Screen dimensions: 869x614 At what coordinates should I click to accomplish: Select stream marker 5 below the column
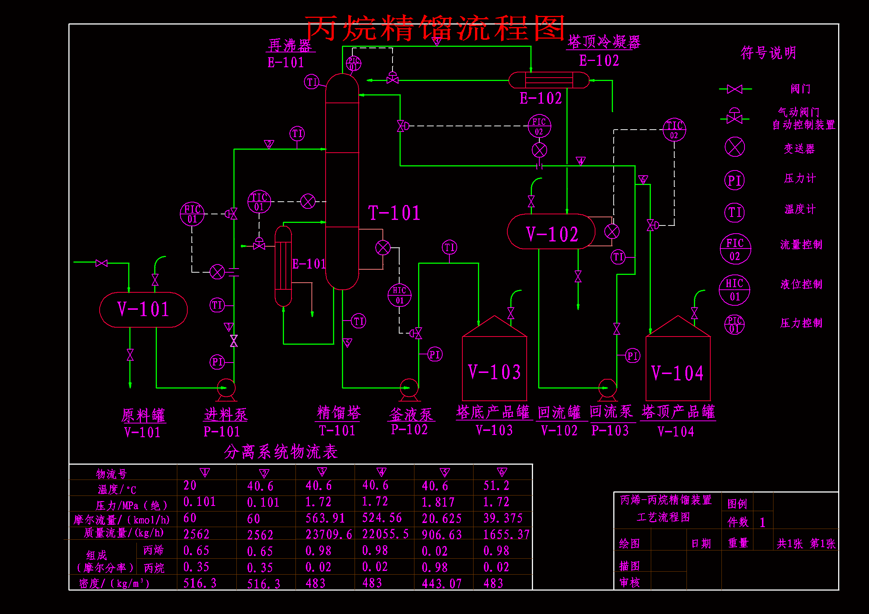348,342
